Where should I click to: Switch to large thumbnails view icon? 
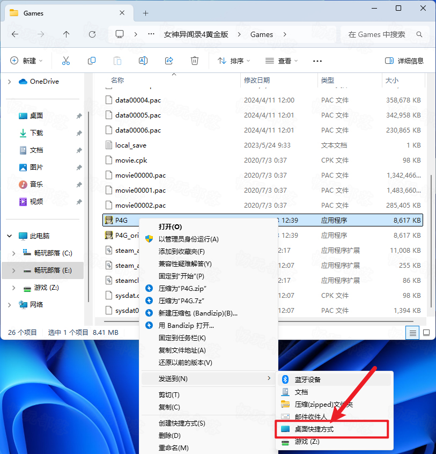[426, 333]
